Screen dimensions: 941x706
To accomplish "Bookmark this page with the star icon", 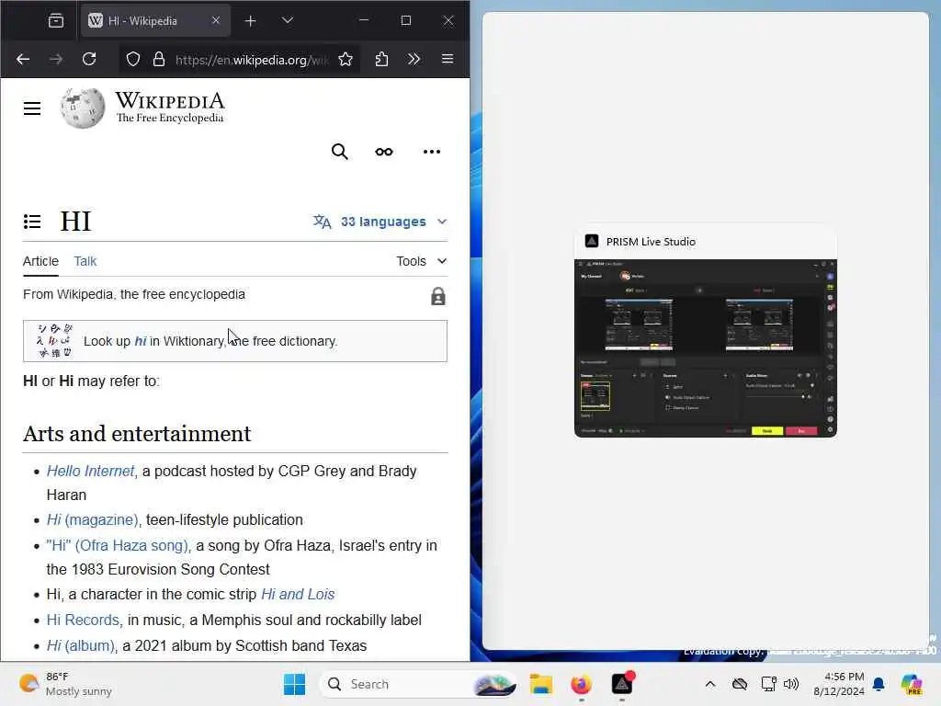I will click(x=346, y=59).
